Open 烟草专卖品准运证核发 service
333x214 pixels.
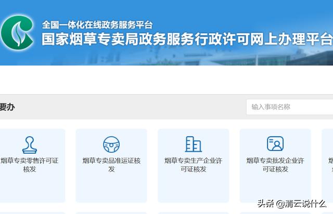tap(111, 165)
